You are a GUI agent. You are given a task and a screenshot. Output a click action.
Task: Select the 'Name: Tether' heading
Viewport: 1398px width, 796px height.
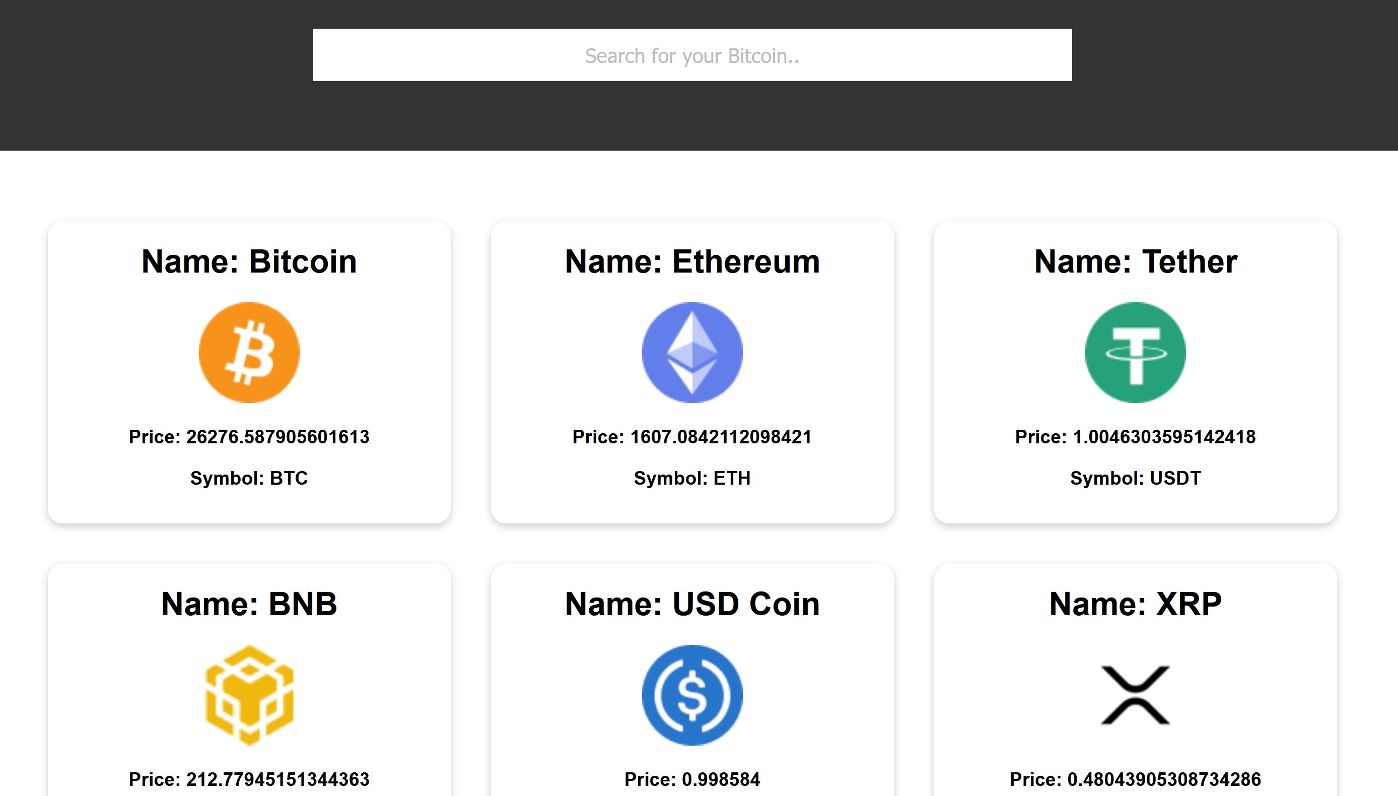pyautogui.click(x=1135, y=261)
